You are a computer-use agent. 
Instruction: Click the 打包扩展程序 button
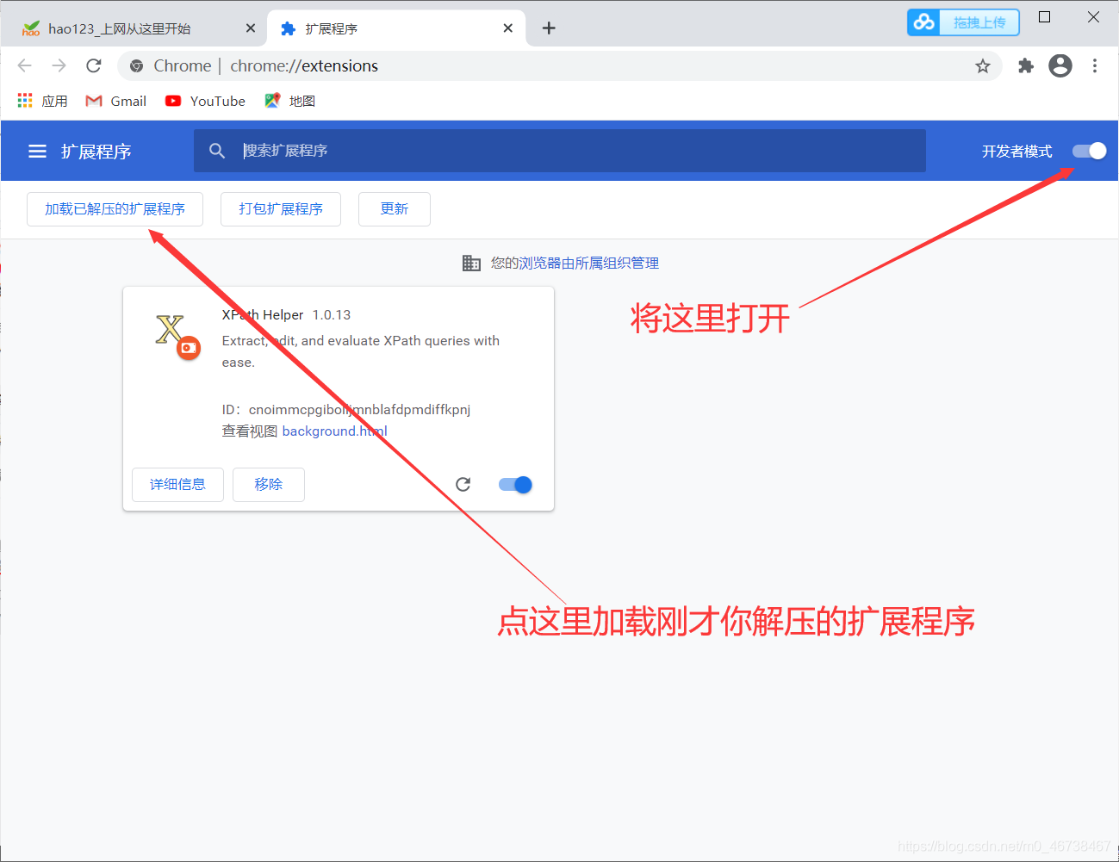[x=280, y=208]
